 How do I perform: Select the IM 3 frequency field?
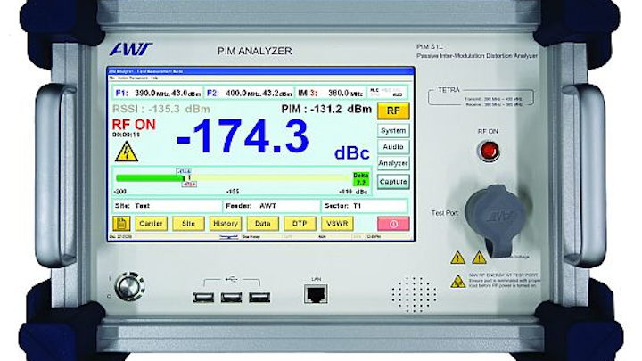click(x=331, y=94)
